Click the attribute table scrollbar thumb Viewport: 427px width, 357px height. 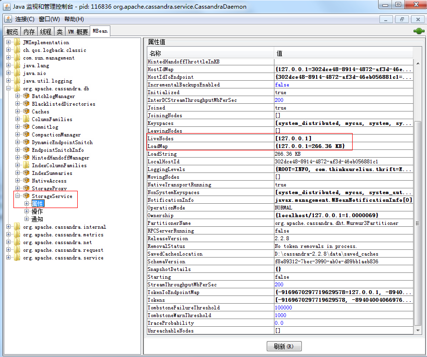[x=417, y=223]
